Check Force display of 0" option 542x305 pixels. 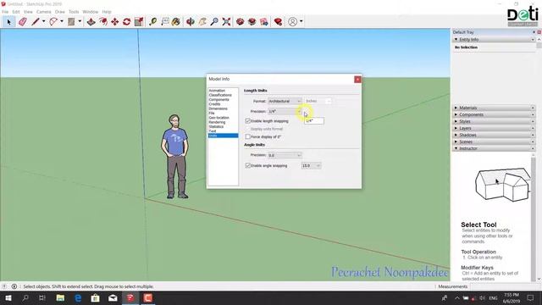pos(248,136)
